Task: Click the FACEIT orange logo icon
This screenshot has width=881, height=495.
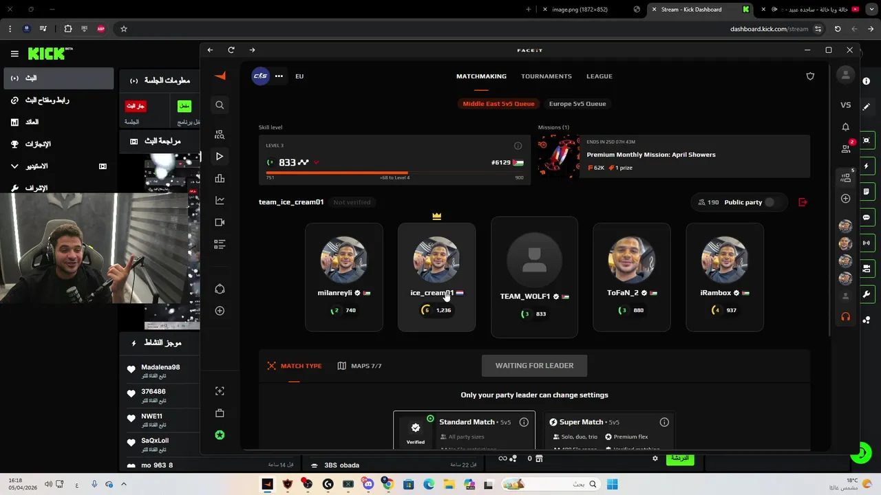Action: [220, 76]
